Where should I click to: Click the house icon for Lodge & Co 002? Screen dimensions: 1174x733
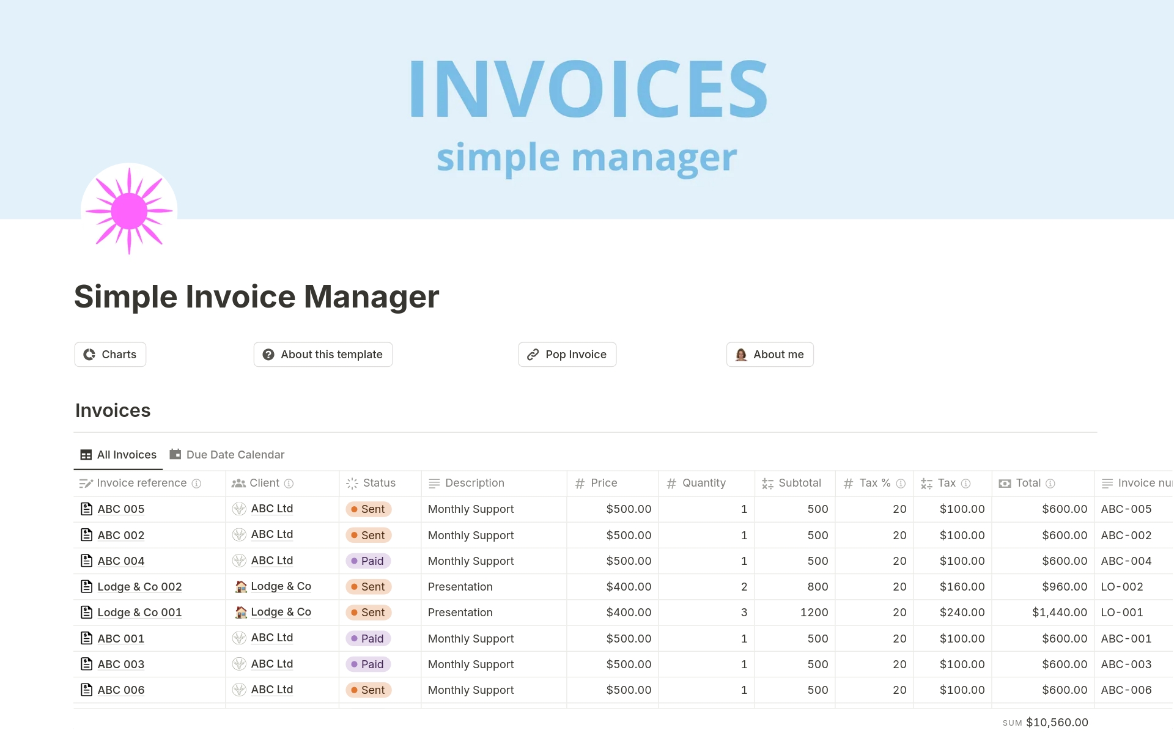241,587
